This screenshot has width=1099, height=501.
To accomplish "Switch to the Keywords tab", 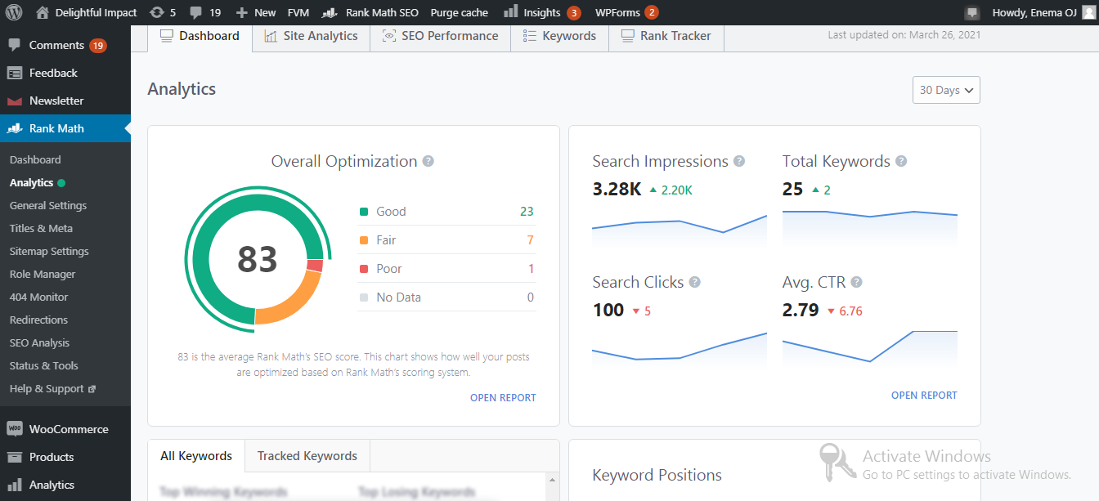I will (559, 36).
